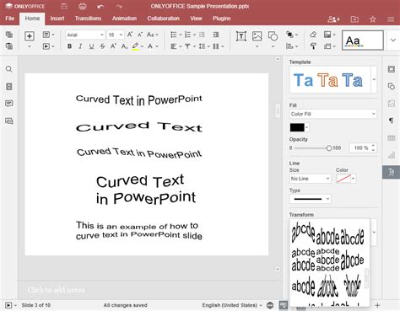400x311 pixels.
Task: Switch to the Transitions tab
Action: pyautogui.click(x=88, y=19)
